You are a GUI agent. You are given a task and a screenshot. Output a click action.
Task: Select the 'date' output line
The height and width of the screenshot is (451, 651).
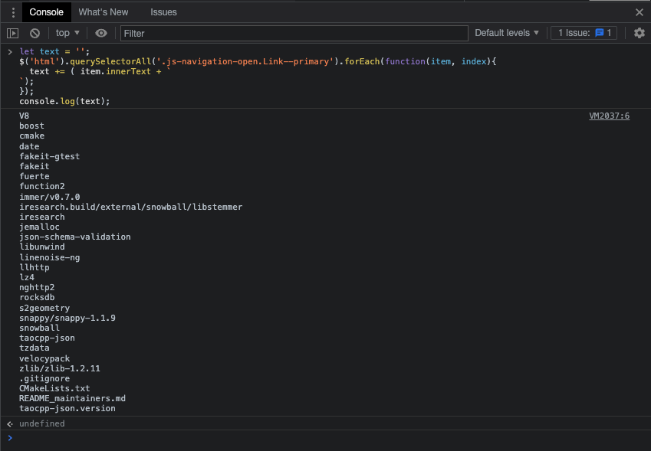[x=29, y=146]
